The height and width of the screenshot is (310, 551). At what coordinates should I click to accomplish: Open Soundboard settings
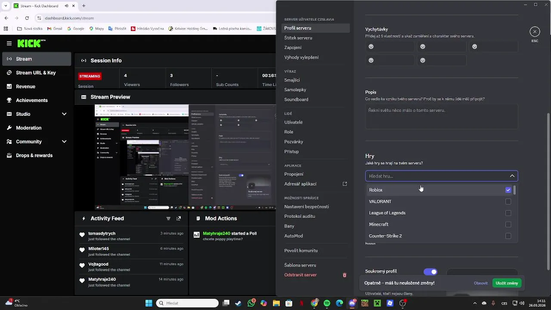tap(316, 99)
